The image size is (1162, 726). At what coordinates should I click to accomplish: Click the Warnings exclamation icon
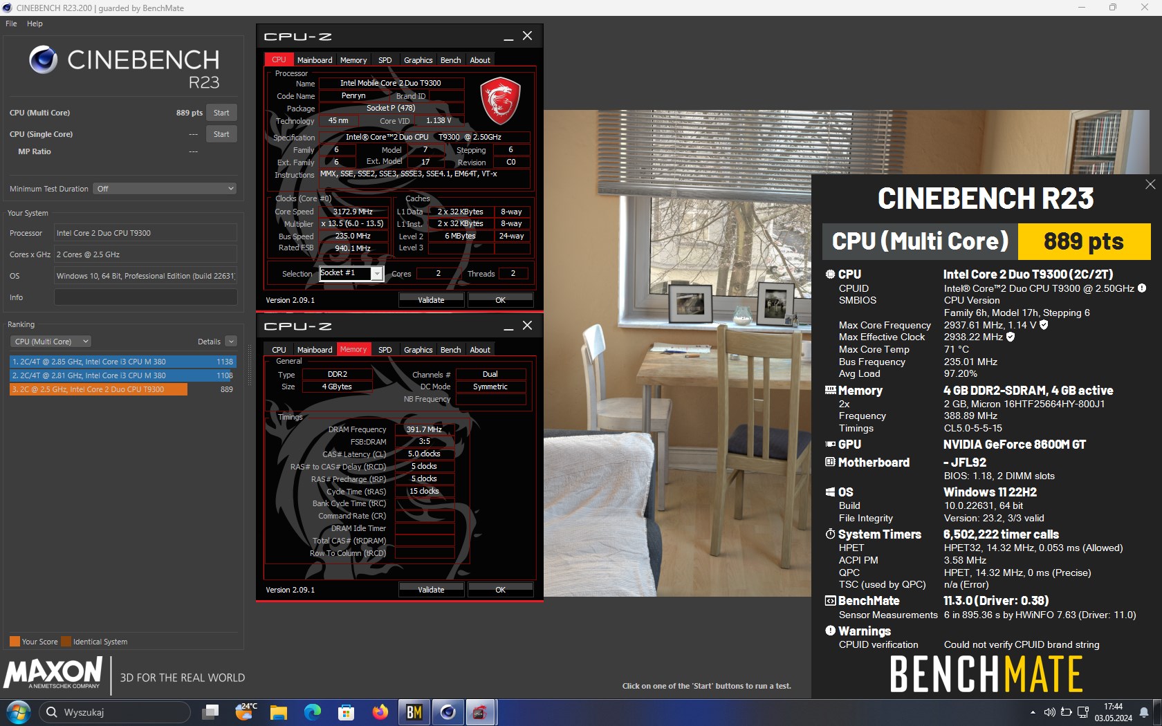830,631
